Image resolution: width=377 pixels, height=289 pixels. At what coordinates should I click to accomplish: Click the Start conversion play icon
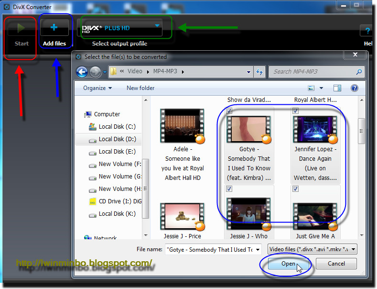(21, 28)
